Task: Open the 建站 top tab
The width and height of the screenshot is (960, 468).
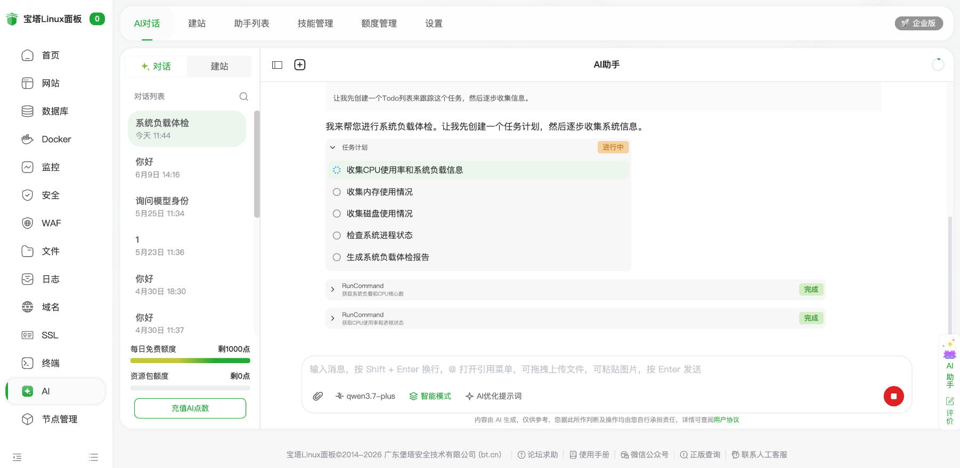Action: pyautogui.click(x=197, y=23)
